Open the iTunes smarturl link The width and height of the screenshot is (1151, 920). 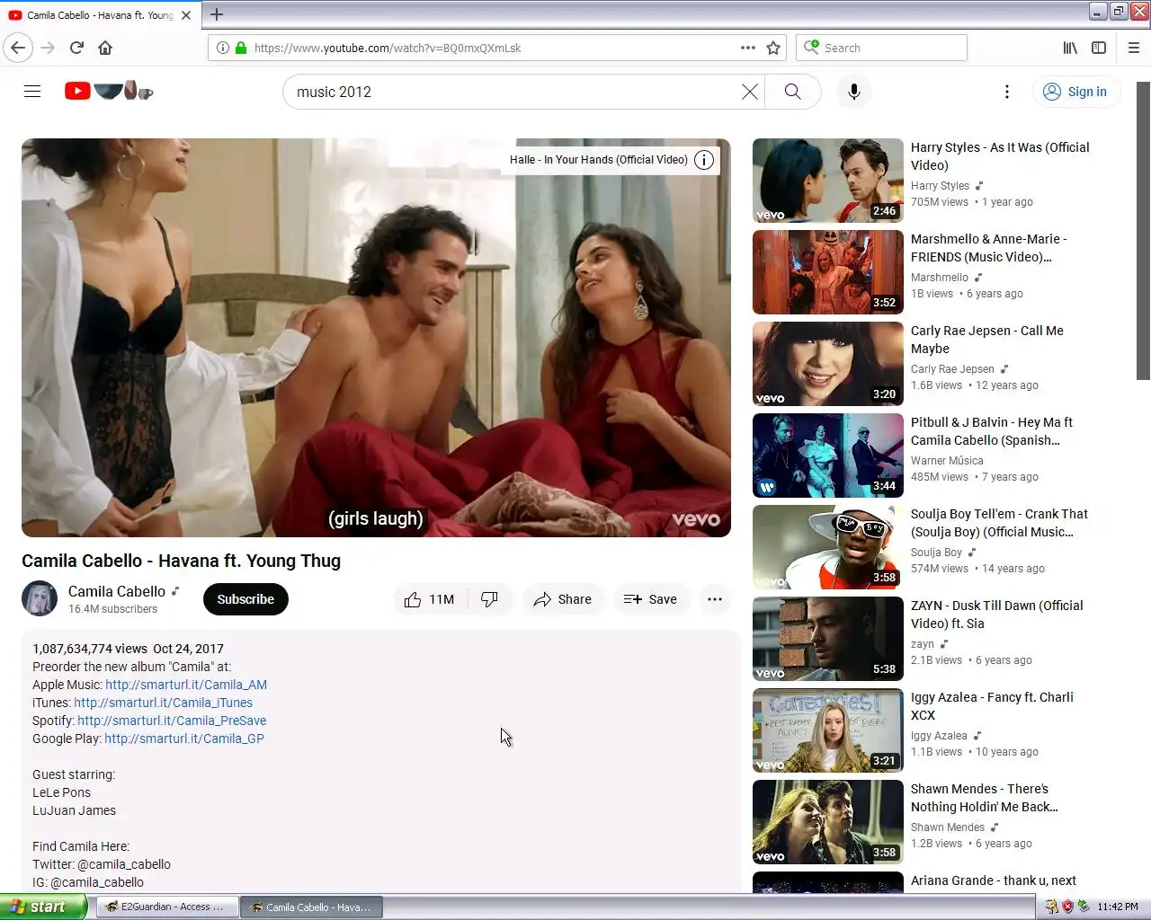coord(164,703)
